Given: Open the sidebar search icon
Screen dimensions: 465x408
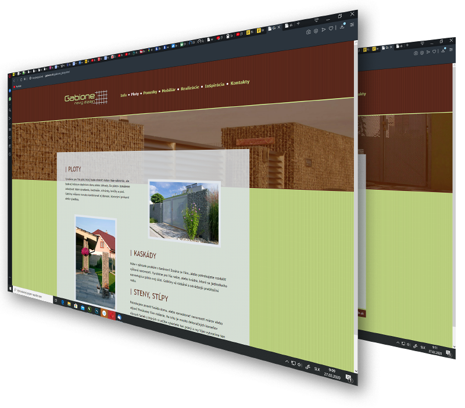Looking at the screenshot, I should click(9, 110).
